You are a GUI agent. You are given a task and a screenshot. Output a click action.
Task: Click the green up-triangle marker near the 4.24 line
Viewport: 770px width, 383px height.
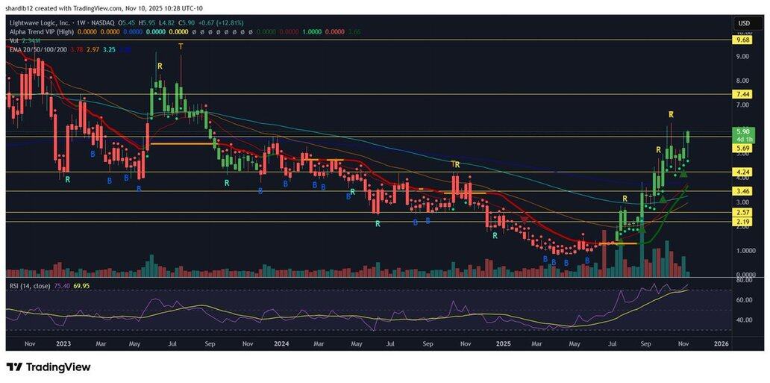click(x=683, y=173)
